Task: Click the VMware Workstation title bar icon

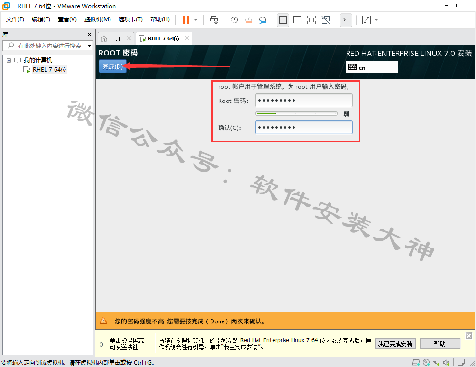Action: point(6,6)
